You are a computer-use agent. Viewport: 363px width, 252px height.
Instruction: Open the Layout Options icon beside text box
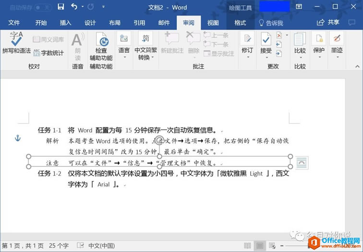point(302,163)
